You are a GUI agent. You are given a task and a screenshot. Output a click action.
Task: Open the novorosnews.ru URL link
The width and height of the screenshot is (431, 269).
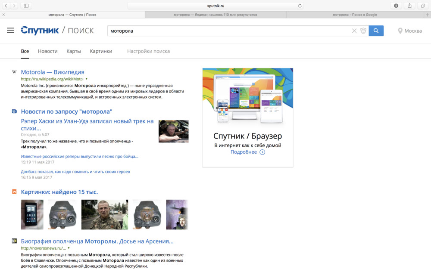(x=44, y=248)
